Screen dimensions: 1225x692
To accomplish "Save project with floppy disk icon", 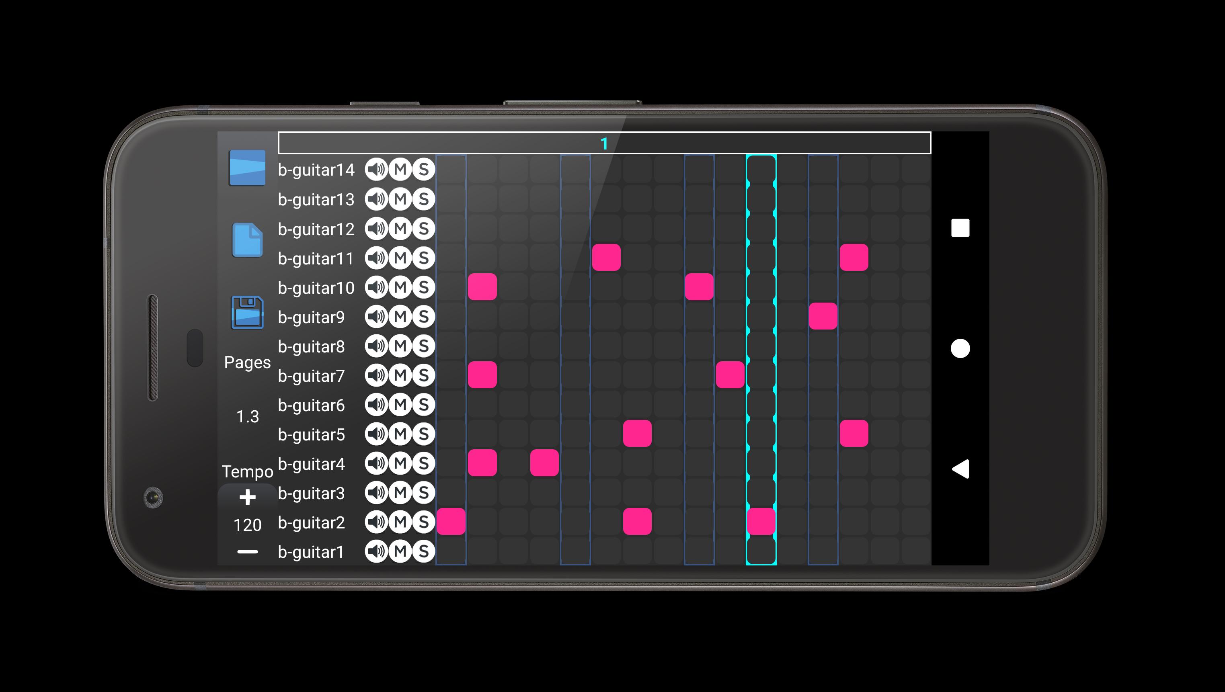I will click(x=247, y=312).
